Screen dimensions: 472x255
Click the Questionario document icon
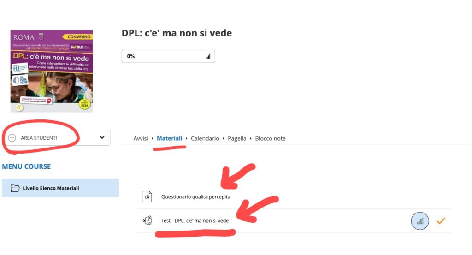pos(147,197)
